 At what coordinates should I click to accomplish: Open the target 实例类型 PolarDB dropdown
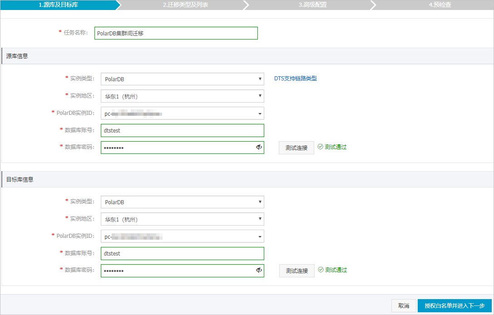183,202
